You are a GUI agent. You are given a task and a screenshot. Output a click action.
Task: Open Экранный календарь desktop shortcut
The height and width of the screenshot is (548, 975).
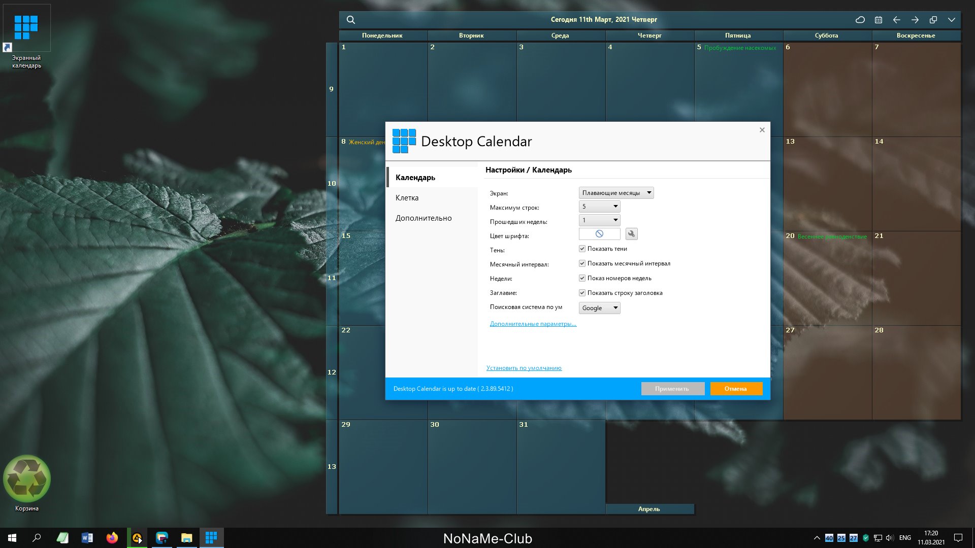(26, 37)
